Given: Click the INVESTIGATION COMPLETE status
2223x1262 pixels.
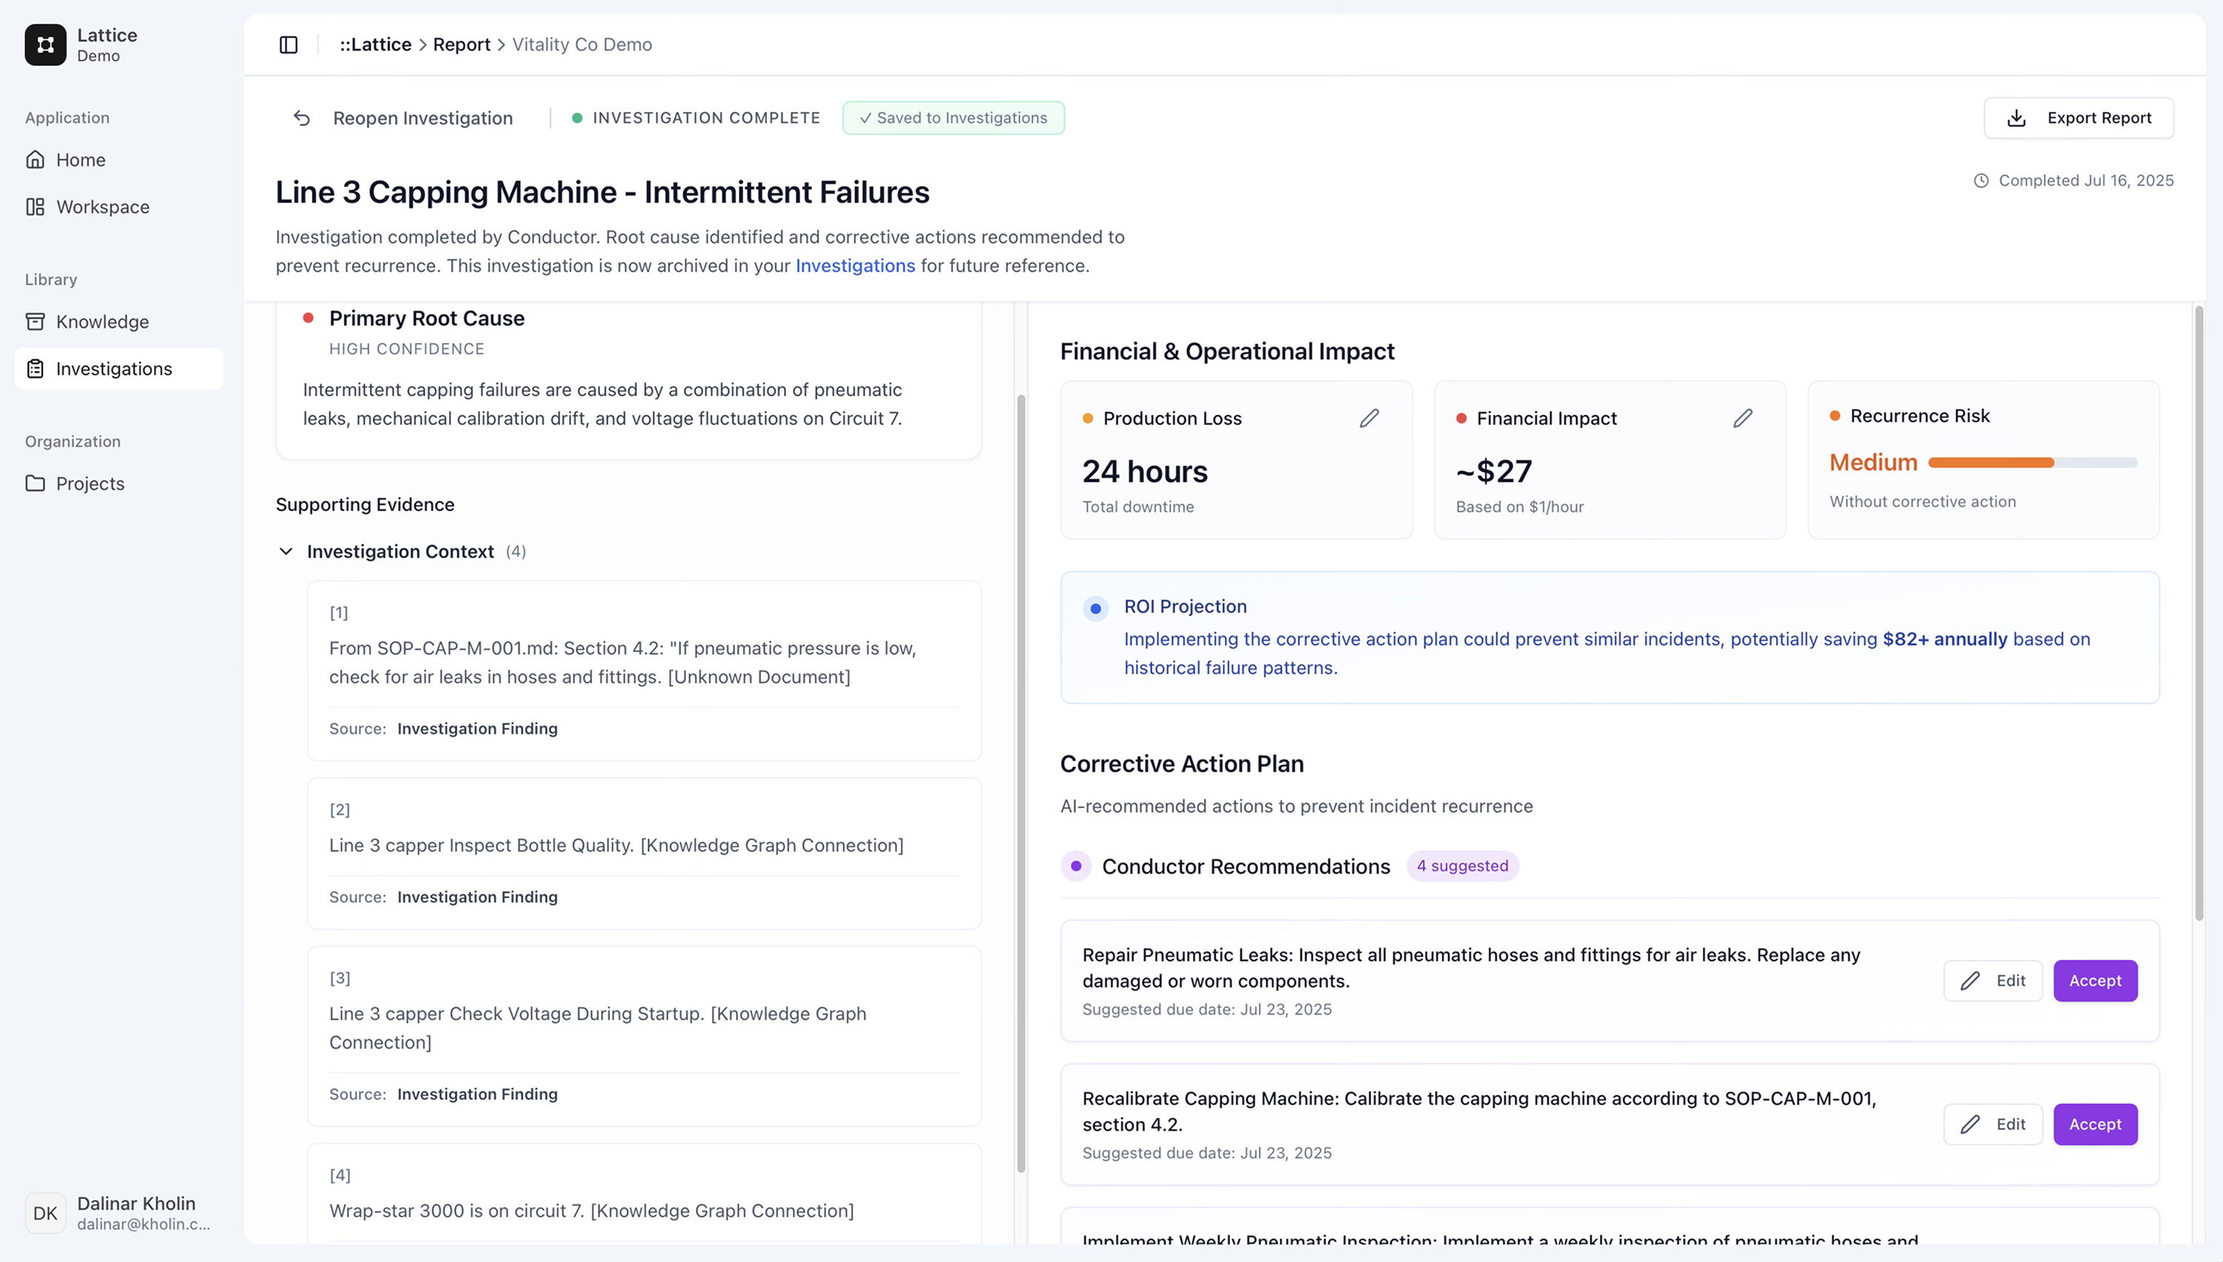Looking at the screenshot, I should pyautogui.click(x=697, y=118).
